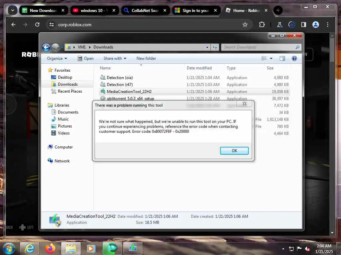
Task: Open Recent Places in sidebar
Action: [x=70, y=91]
